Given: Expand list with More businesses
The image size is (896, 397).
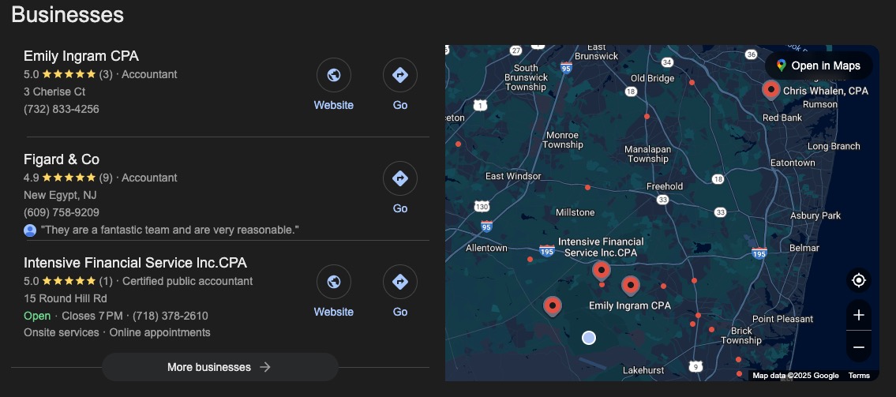Looking at the screenshot, I should 219,367.
